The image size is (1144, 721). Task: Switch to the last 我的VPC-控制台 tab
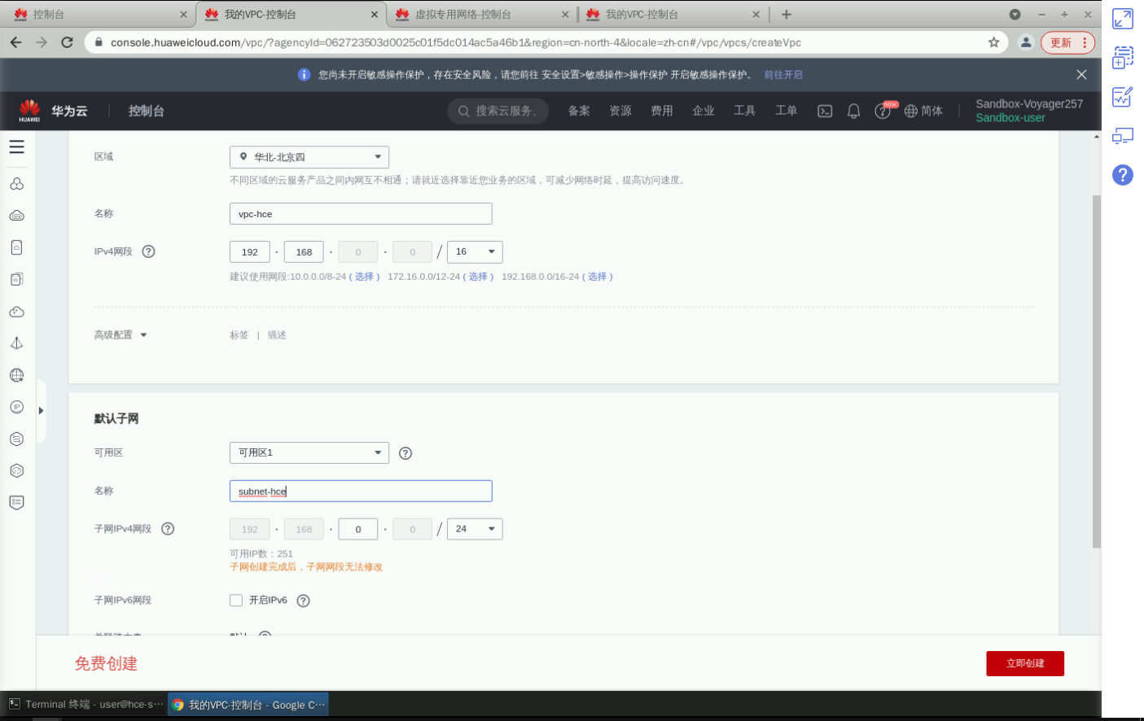pos(672,15)
